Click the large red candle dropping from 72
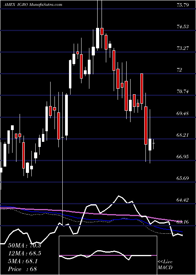 click(x=142, y=88)
